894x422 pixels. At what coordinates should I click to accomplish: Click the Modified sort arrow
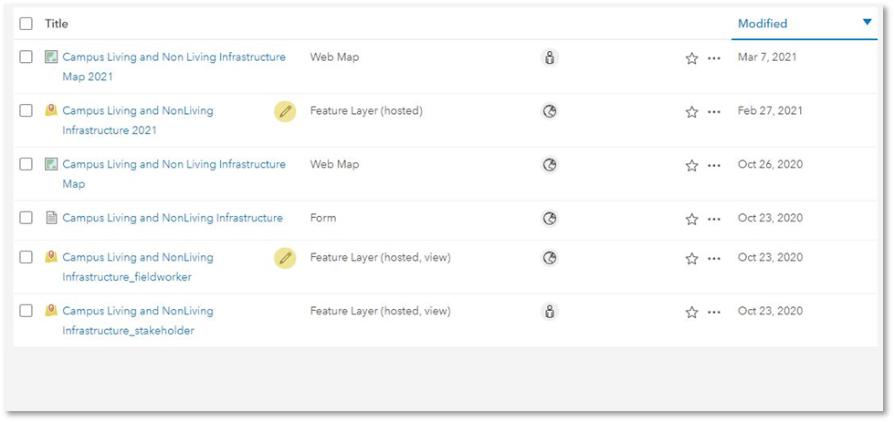(x=868, y=23)
